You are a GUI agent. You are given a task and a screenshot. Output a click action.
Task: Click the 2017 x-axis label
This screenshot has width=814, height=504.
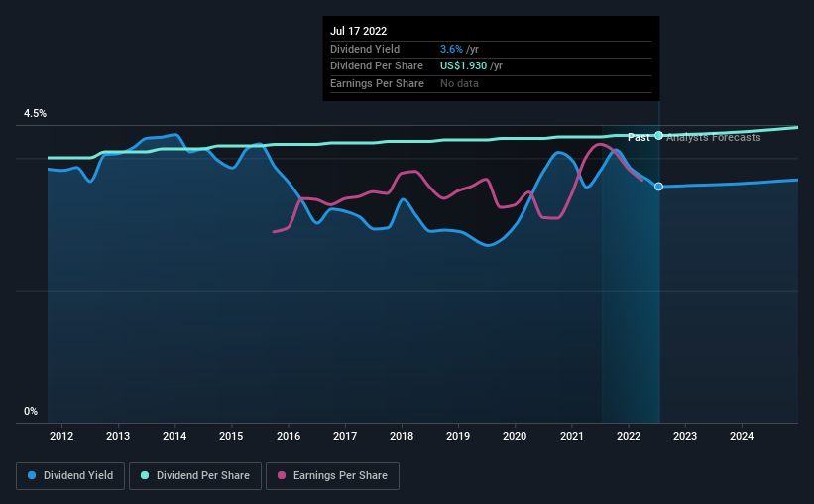(345, 436)
